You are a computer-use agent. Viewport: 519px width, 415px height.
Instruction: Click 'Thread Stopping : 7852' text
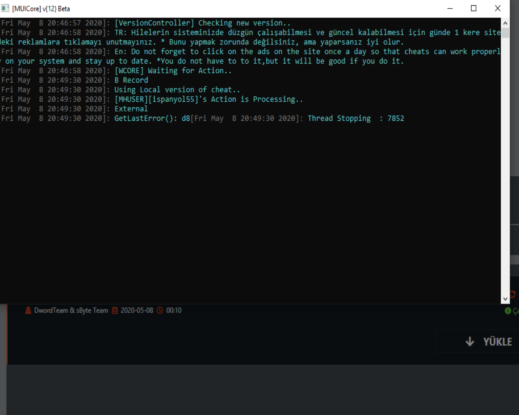click(356, 118)
